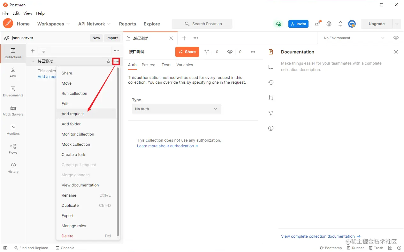Open the Upgrade dropdown arrow

397,24
